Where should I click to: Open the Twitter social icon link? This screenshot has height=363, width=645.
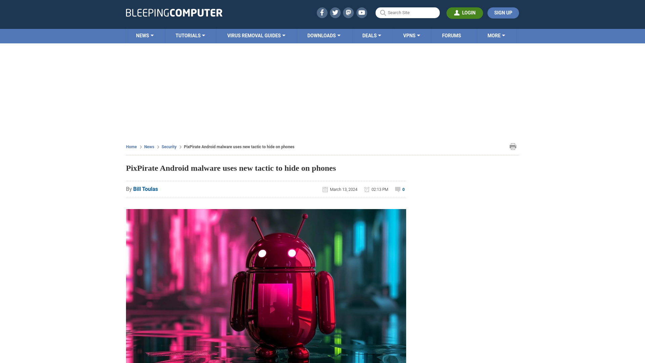click(335, 12)
